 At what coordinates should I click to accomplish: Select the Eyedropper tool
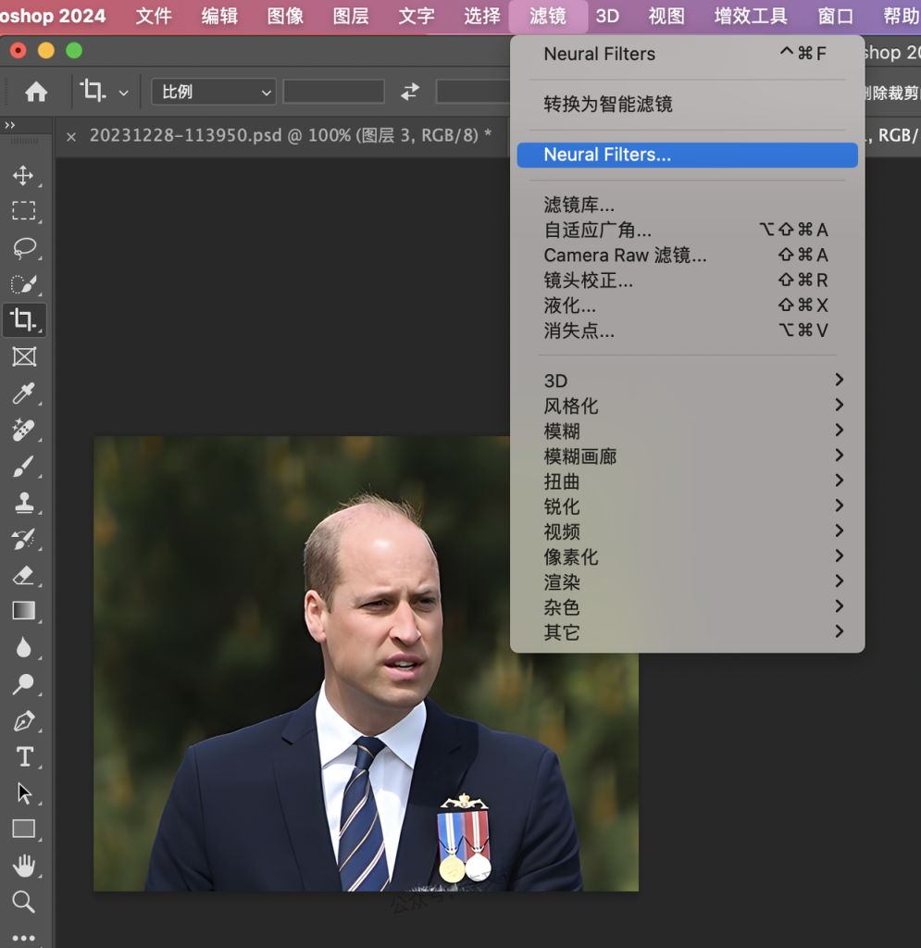(x=23, y=393)
